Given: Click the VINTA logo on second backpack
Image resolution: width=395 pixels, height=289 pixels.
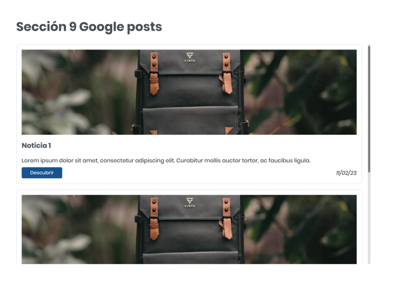Looking at the screenshot, I should pos(190,203).
